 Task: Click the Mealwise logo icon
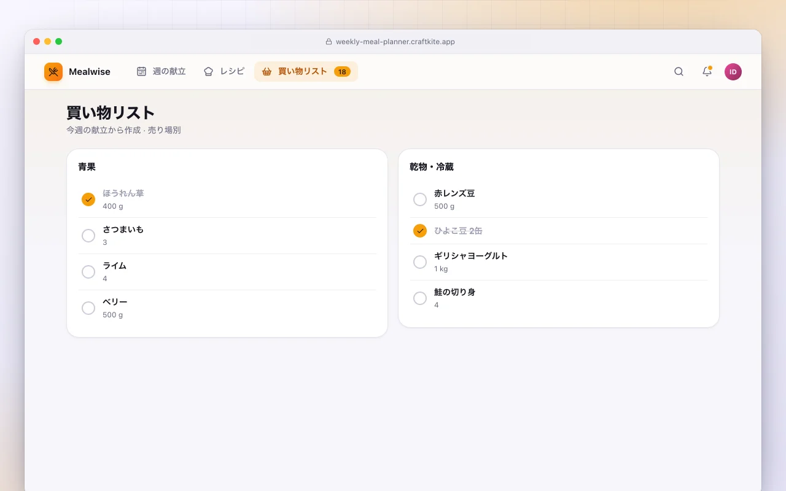tap(53, 72)
